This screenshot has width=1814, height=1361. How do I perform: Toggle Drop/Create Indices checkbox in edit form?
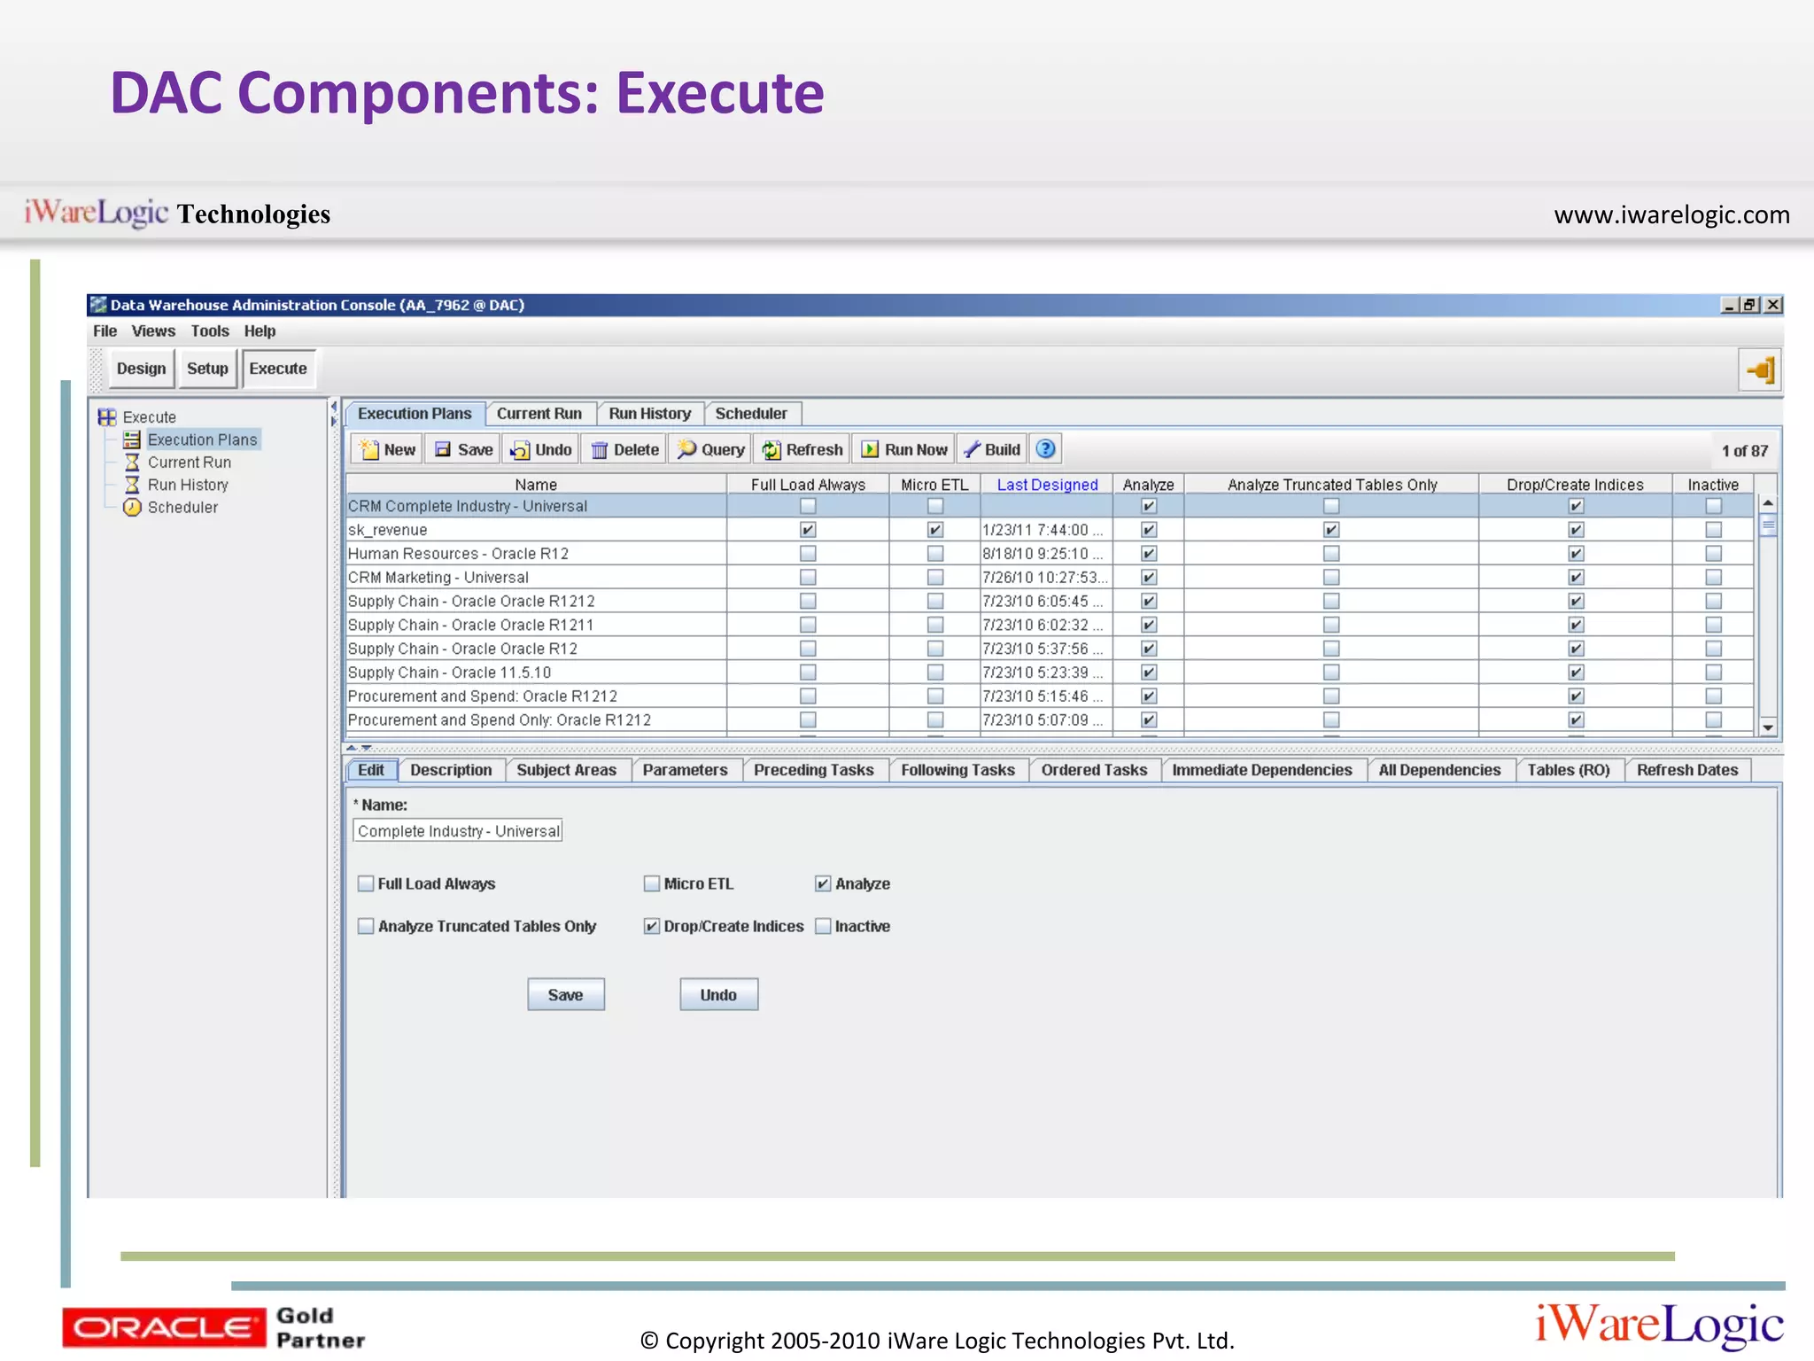tap(651, 926)
